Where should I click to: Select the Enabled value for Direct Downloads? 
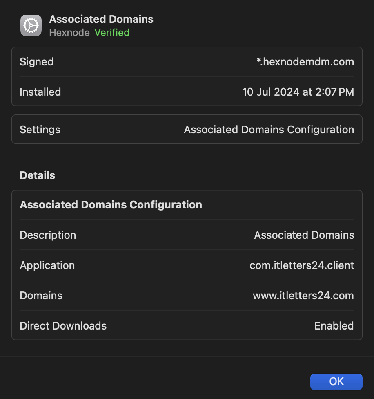334,326
